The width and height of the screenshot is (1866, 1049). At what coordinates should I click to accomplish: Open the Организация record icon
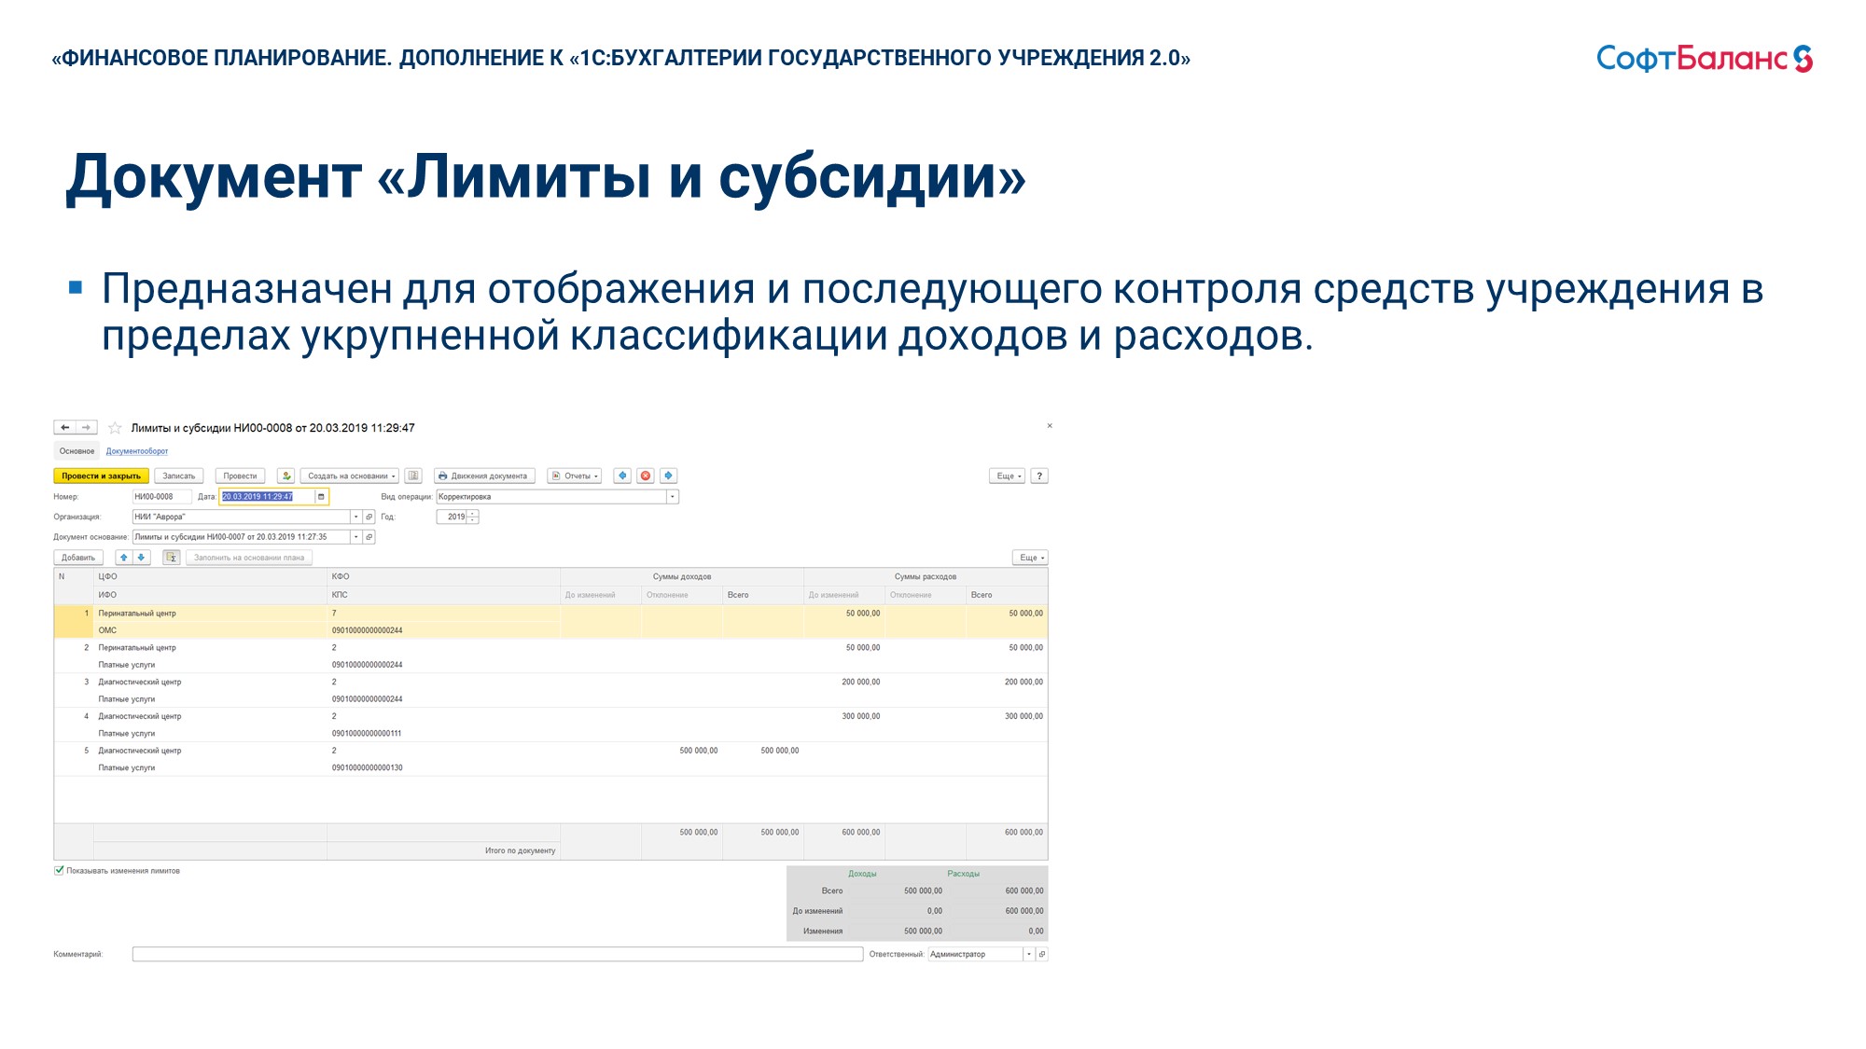click(369, 517)
